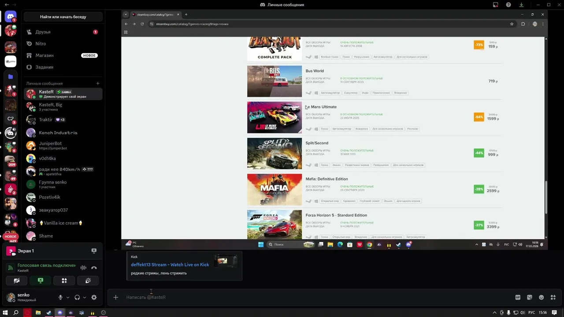Open the эвакуатор037 conversation
The width and height of the screenshot is (564, 317).
[63, 210]
